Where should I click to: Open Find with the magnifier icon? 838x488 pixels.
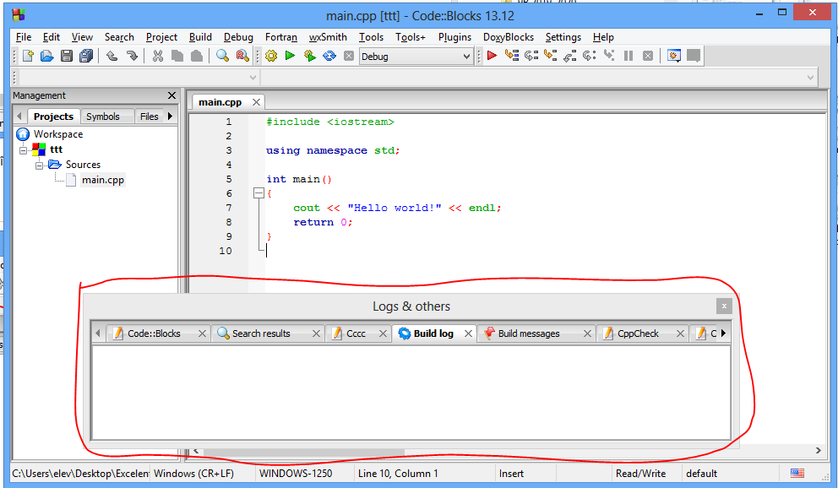click(x=222, y=56)
